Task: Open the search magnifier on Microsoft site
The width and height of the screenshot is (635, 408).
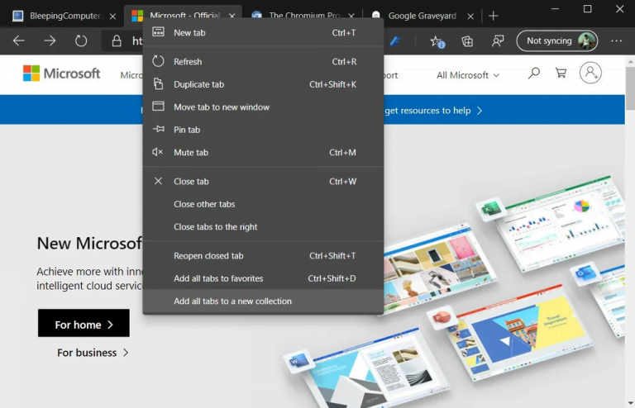Action: 534,74
